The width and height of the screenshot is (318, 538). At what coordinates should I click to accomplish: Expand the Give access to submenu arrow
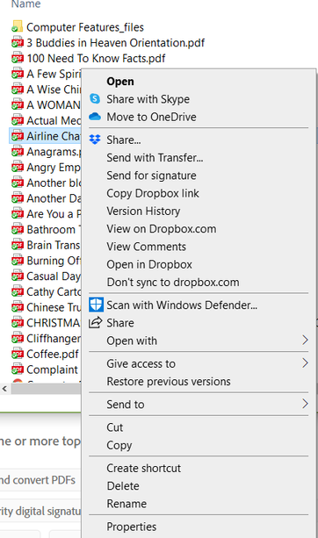tap(305, 363)
